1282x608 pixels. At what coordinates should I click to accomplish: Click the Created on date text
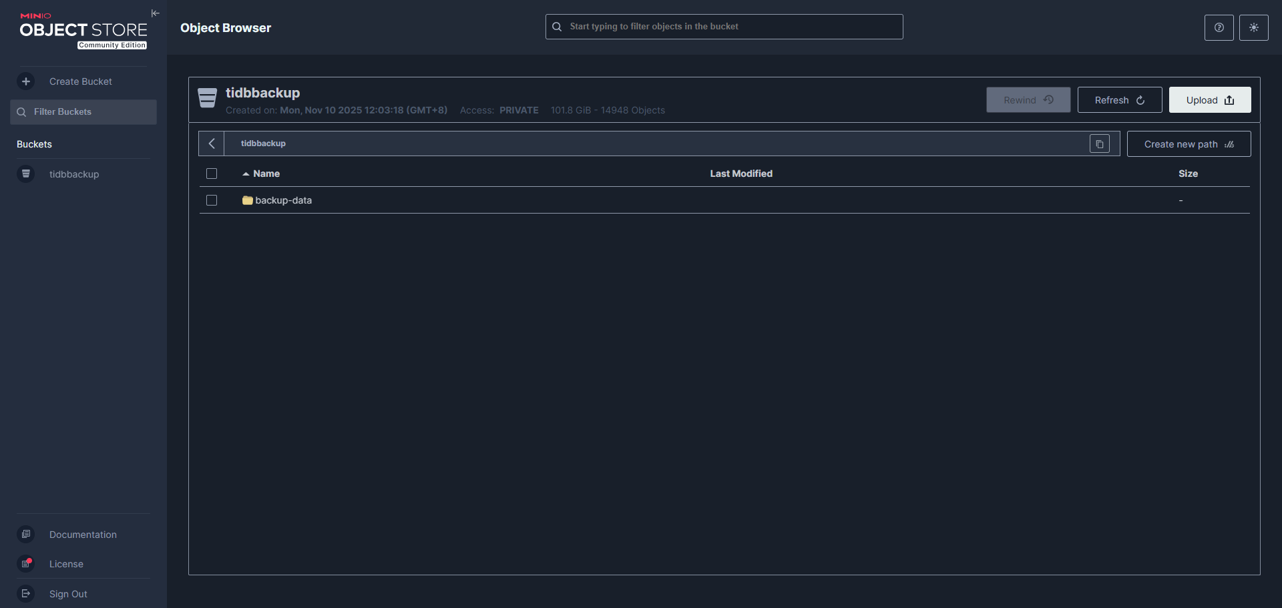click(x=337, y=110)
